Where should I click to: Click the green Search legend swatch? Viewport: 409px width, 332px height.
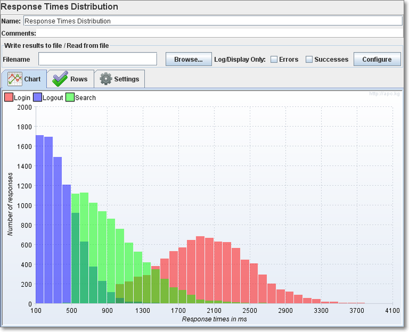(x=70, y=98)
